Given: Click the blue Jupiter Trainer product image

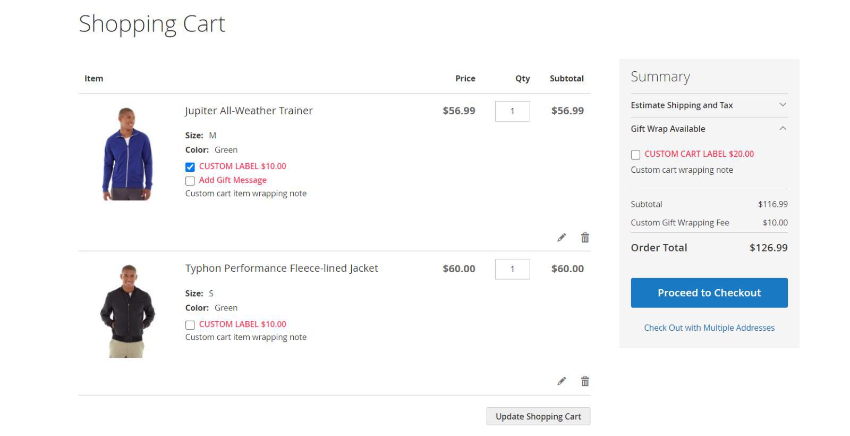Looking at the screenshot, I should 127,154.
